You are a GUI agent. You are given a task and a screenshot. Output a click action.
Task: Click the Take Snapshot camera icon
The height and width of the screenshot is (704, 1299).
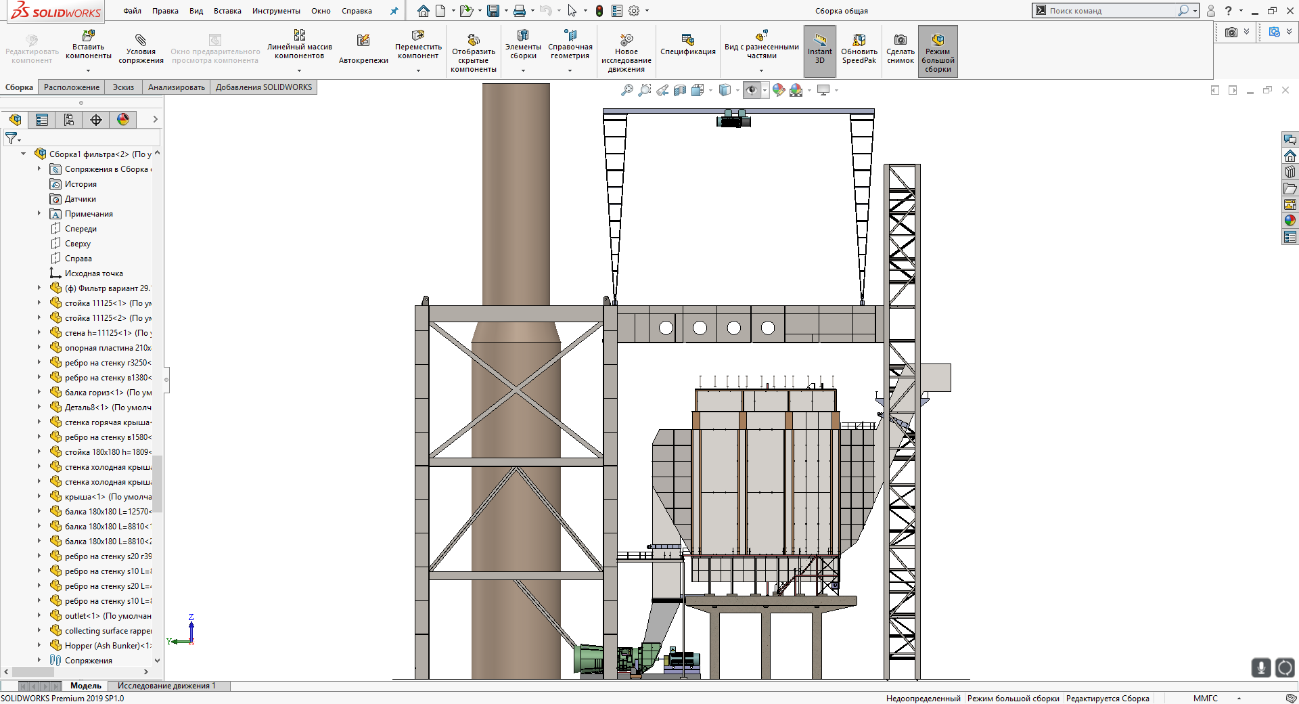coord(900,40)
